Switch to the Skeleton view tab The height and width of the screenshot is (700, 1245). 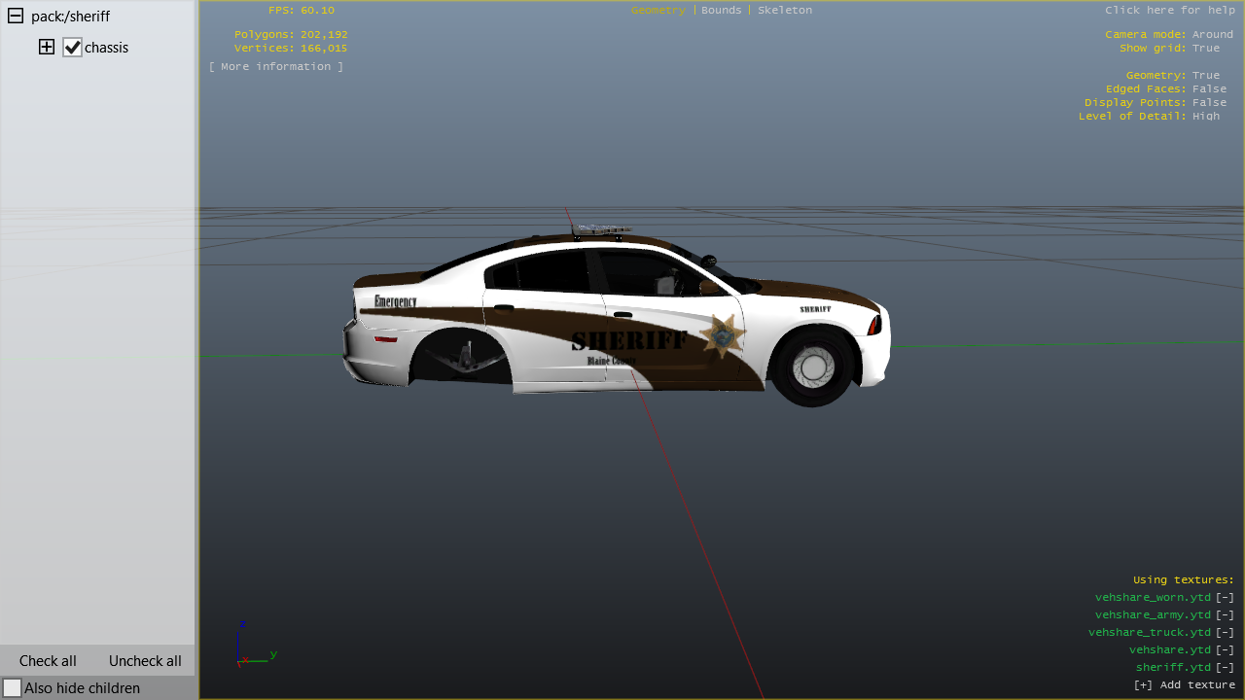785,10
